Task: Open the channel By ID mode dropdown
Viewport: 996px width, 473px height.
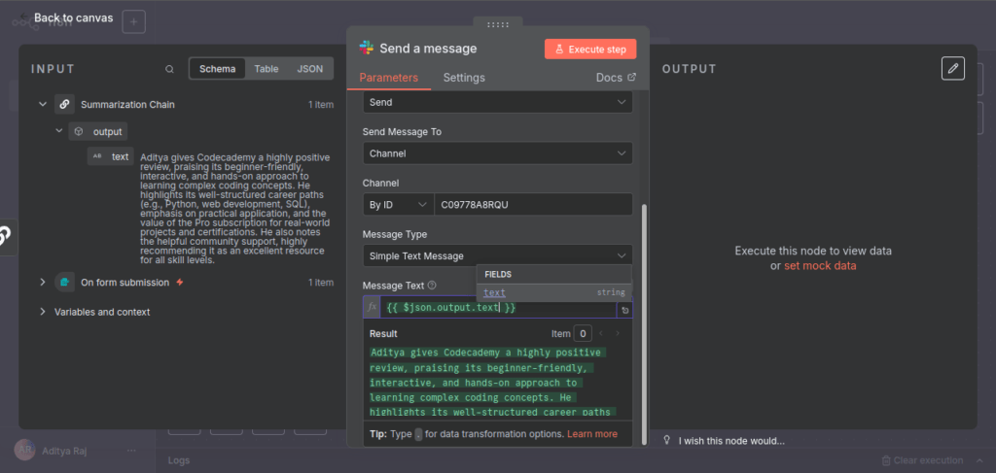Action: [397, 205]
